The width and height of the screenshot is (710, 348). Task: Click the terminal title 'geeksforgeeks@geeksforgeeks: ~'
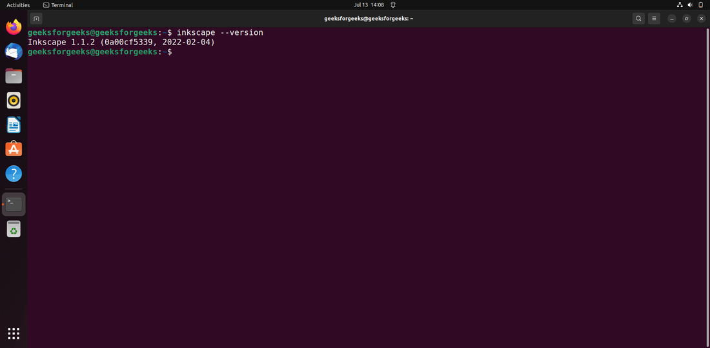(369, 19)
